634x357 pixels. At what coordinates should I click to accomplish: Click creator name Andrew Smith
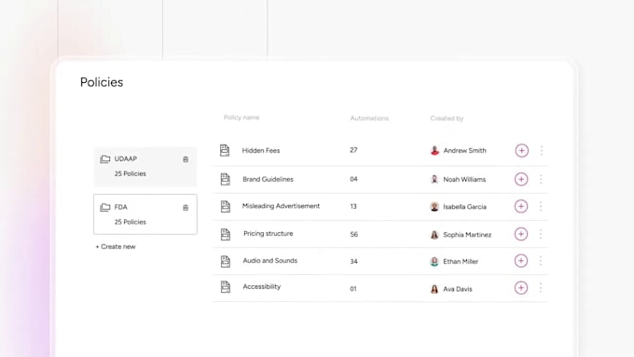point(464,150)
